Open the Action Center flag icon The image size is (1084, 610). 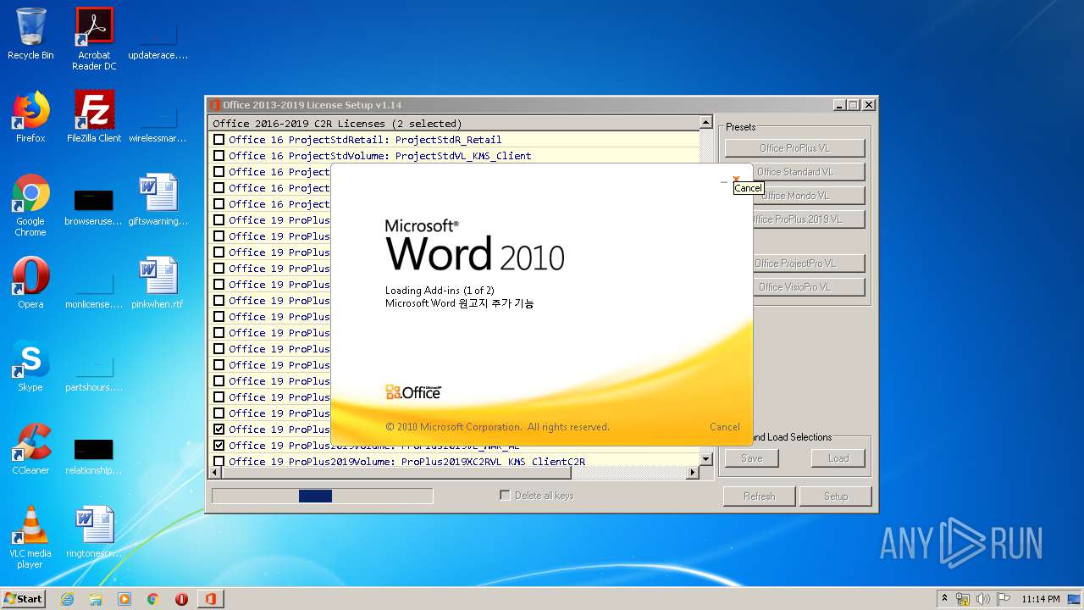tap(1004, 599)
